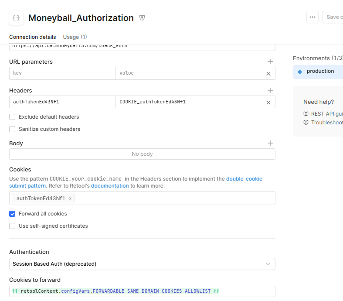Click the book icon beside REST API guide
343x301 pixels.
click(306, 114)
